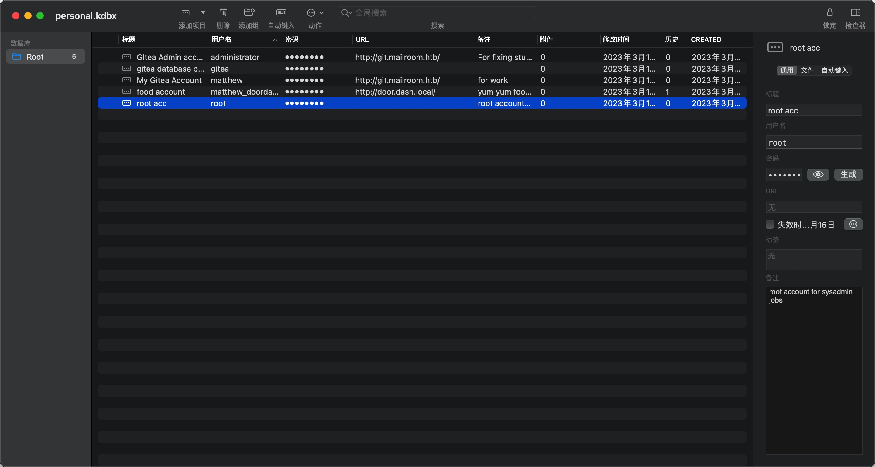Click the Add Group (添加组) folder icon

click(249, 13)
